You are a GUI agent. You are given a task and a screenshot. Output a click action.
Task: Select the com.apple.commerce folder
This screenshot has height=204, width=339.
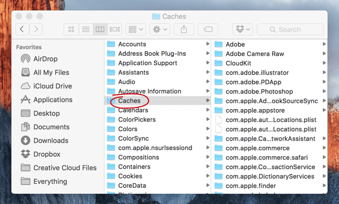pyautogui.click(x=270, y=148)
